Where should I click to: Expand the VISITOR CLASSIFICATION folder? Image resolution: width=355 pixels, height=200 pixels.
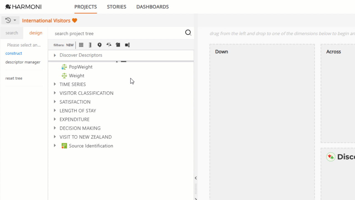point(55,93)
